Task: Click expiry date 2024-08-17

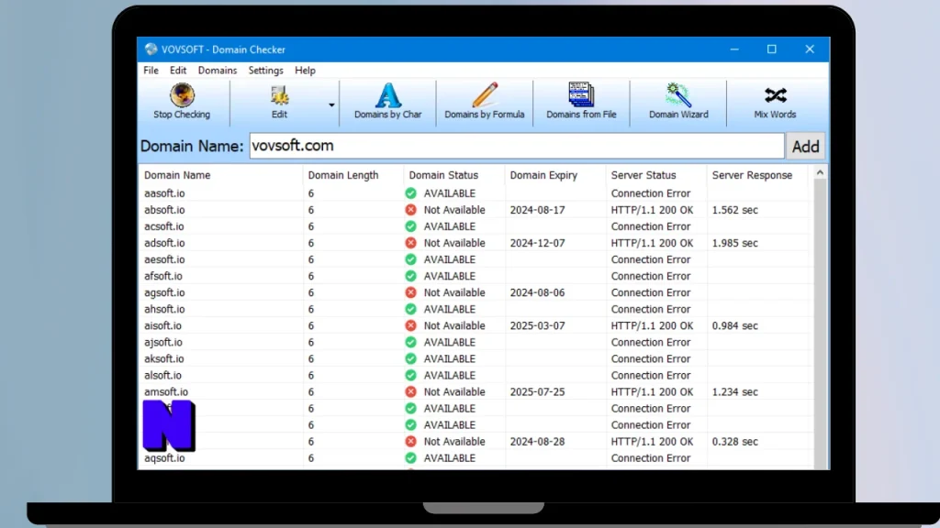Action: click(x=537, y=210)
